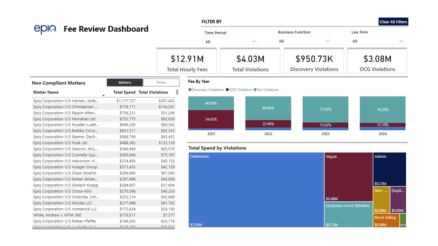Select the Rohan-Wilde... matter row
Screen dimensions: 438x246
(103, 179)
